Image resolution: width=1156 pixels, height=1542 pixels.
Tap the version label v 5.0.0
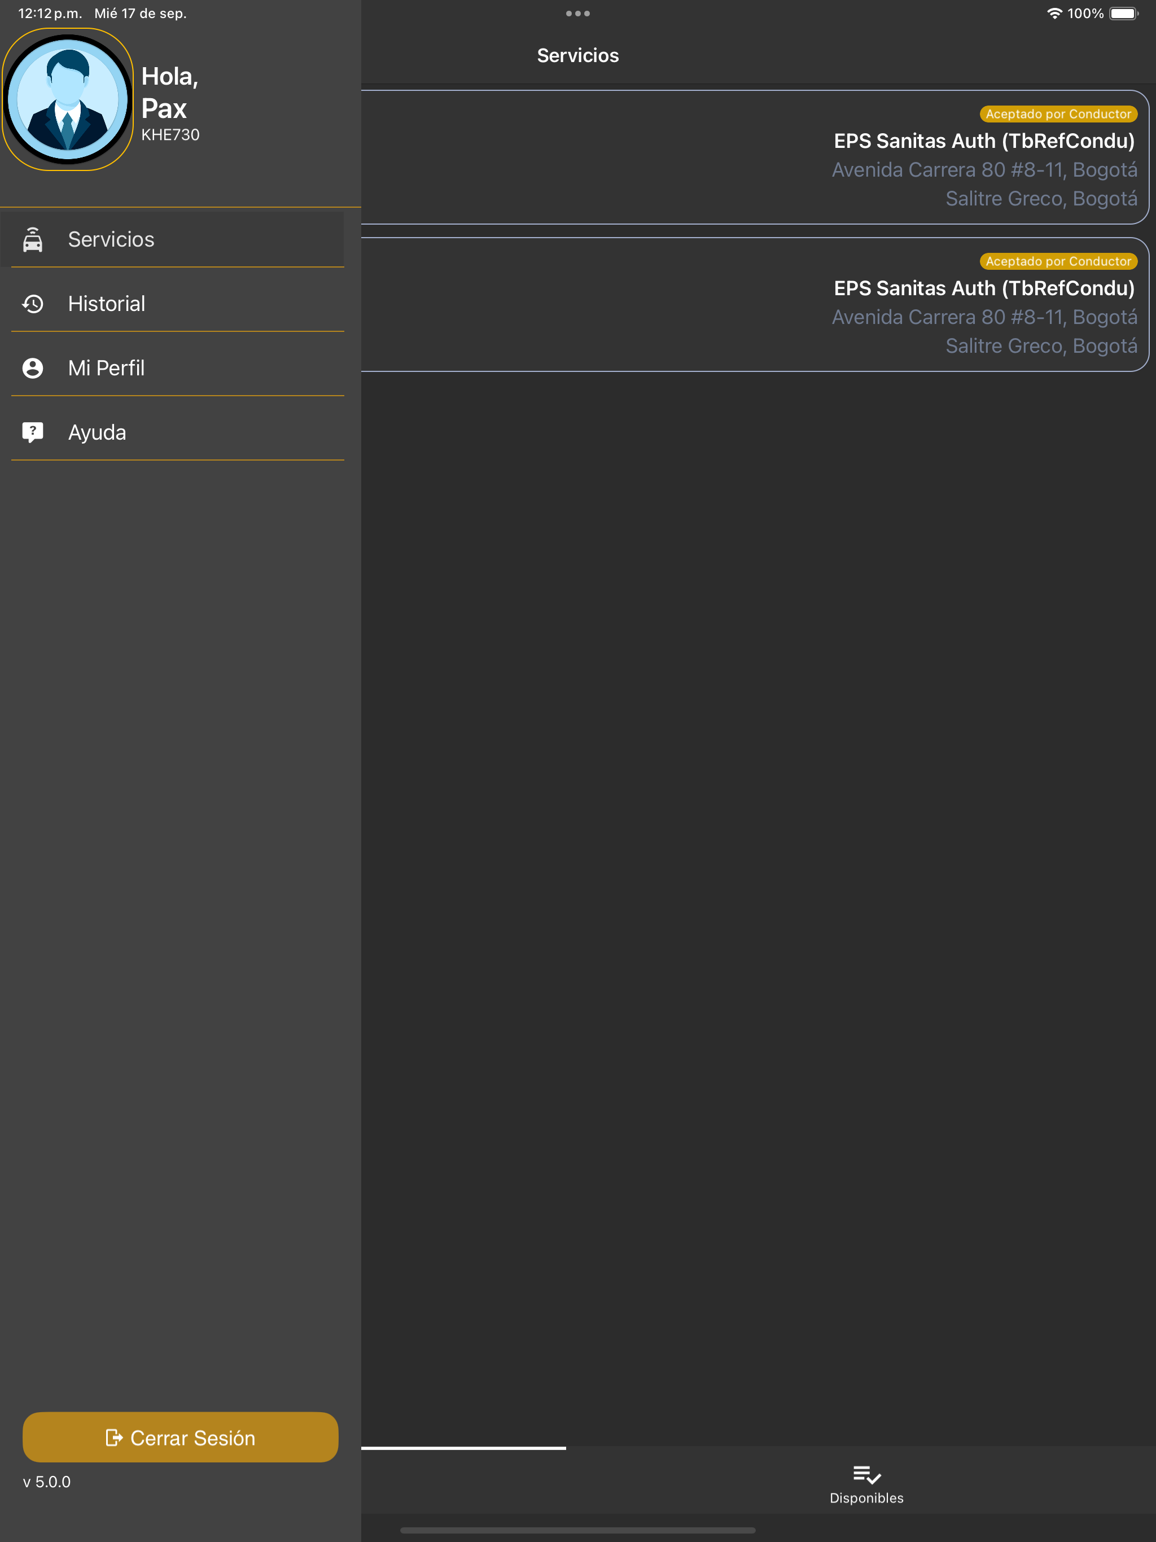[47, 1482]
